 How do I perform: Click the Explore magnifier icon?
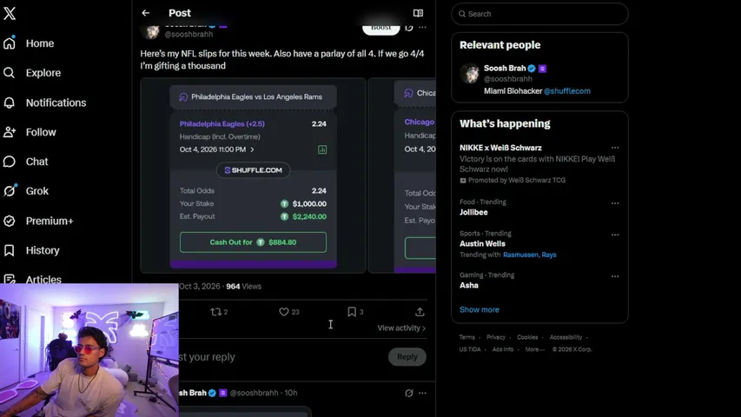tap(9, 73)
